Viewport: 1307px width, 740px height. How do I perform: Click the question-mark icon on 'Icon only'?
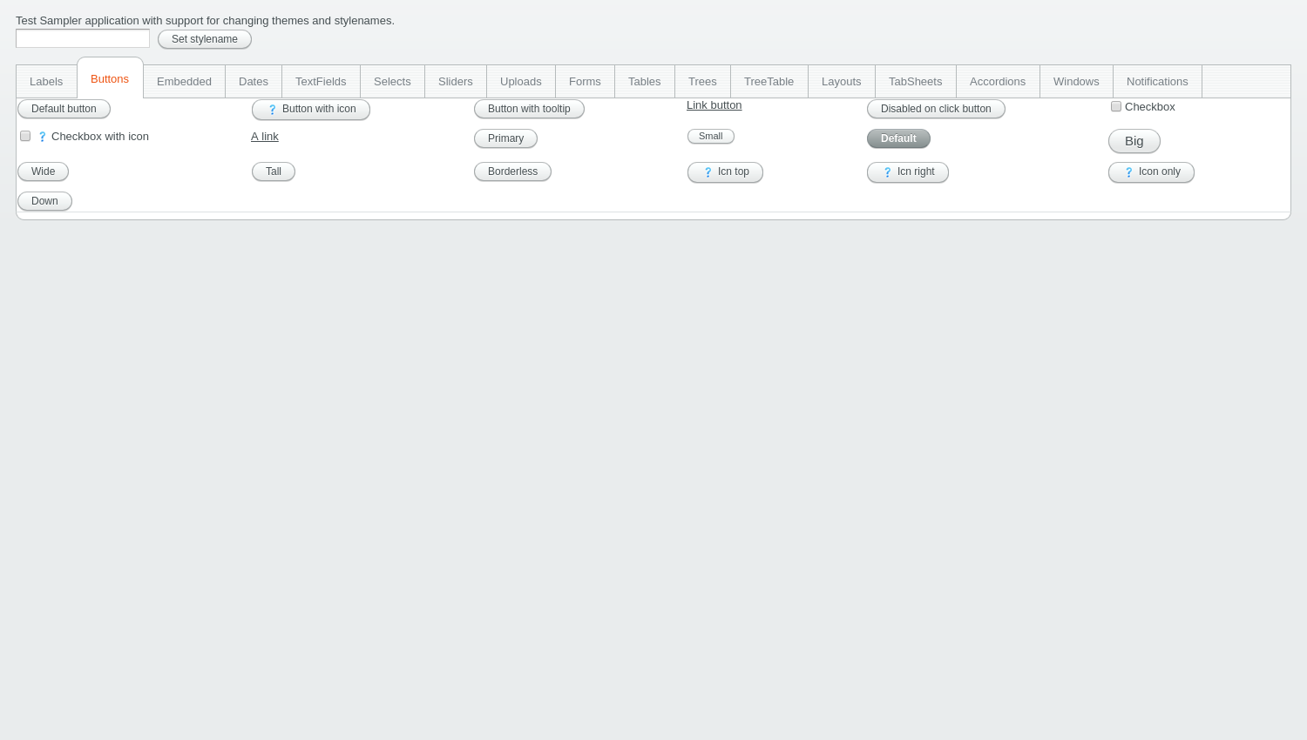point(1128,172)
